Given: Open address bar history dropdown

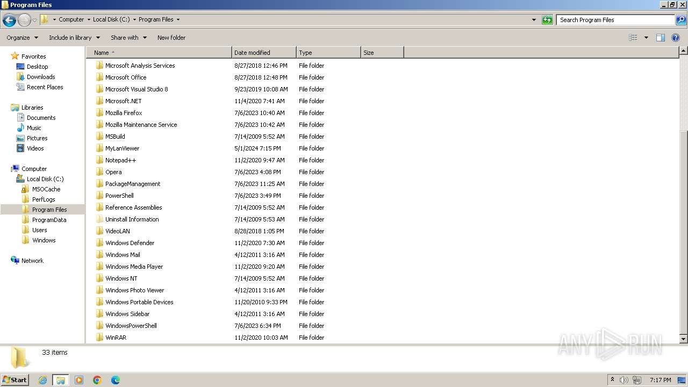Looking at the screenshot, I should click(534, 20).
